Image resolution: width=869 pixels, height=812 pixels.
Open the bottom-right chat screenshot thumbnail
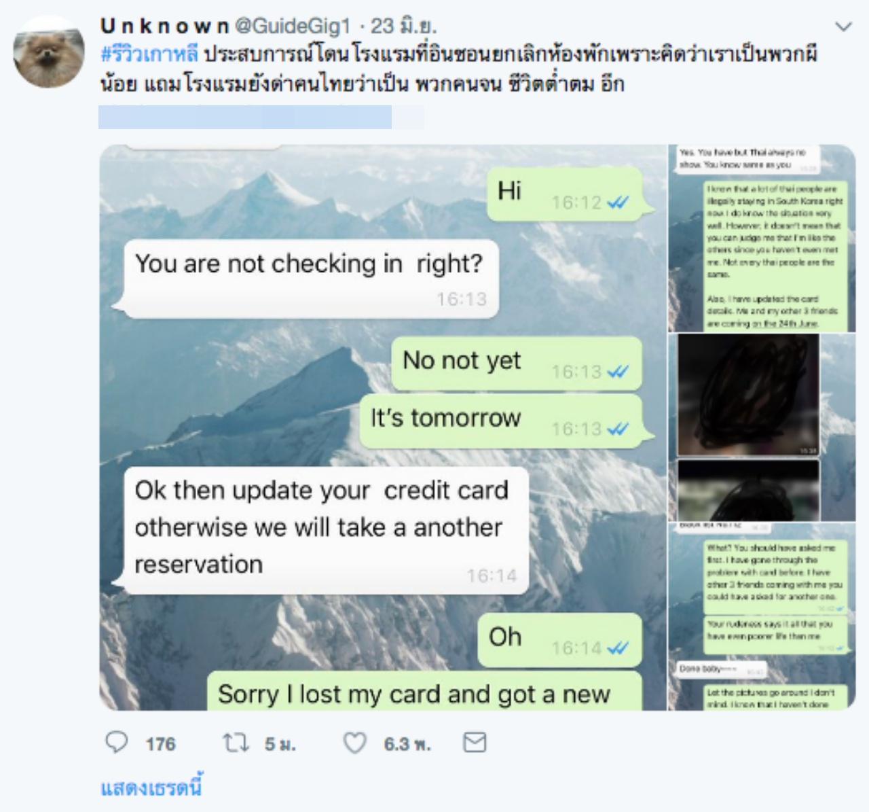coord(761,617)
